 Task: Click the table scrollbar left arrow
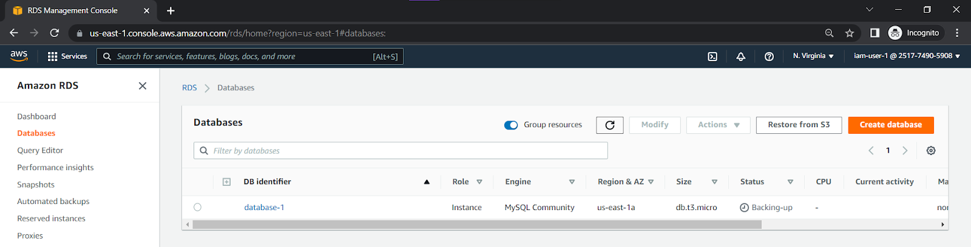pos(188,225)
